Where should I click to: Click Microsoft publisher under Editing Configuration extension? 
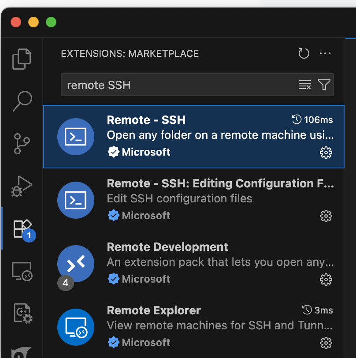(146, 216)
